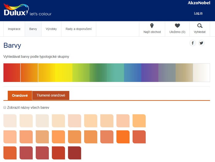Click the AkzoNobel logo
Image resolution: width=215 pixels, height=162 pixels.
coord(199,3)
